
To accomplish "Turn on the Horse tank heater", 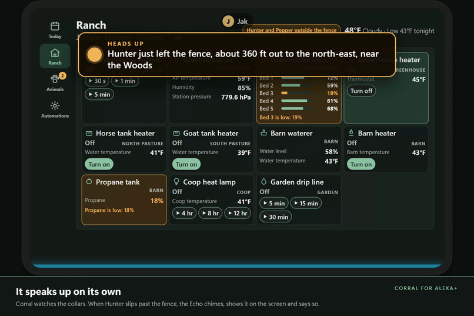I will point(99,164).
